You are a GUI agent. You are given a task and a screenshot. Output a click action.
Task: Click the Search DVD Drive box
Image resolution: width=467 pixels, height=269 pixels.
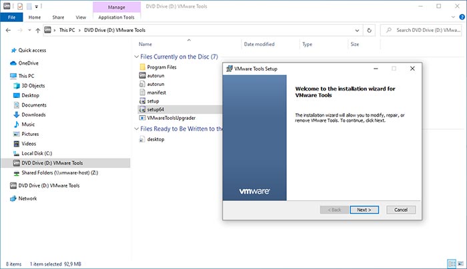tap(421, 31)
